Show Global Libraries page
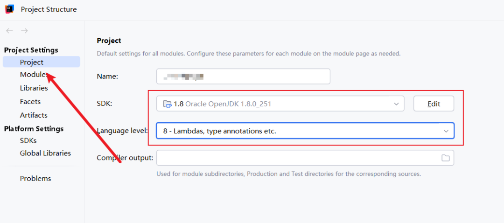Image resolution: width=504 pixels, height=223 pixels. click(45, 153)
